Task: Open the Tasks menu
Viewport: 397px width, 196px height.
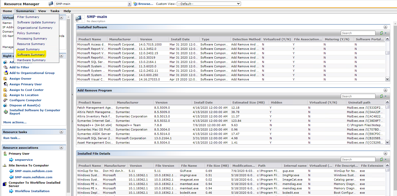Action: [55, 11]
